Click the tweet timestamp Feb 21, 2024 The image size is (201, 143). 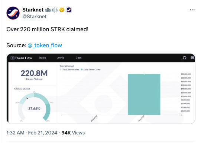43,133
